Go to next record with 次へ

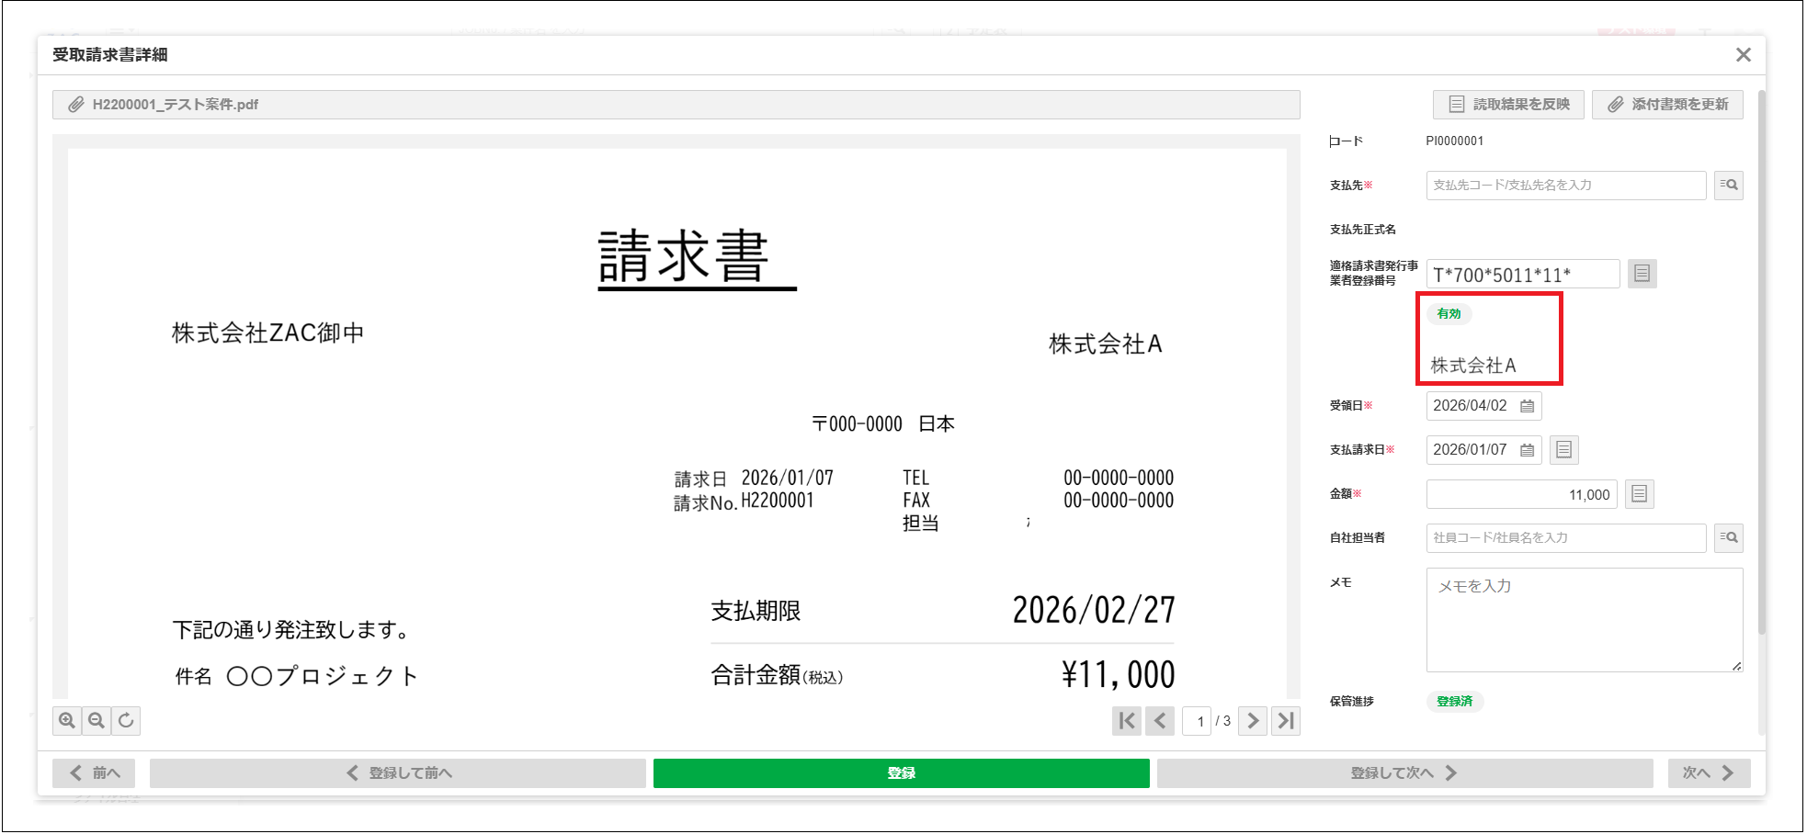tap(1710, 773)
